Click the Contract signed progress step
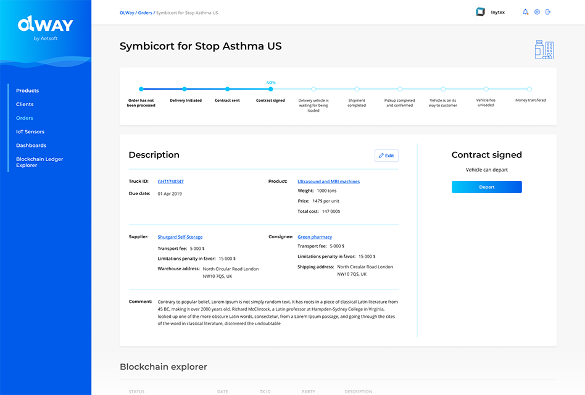 pyautogui.click(x=270, y=89)
